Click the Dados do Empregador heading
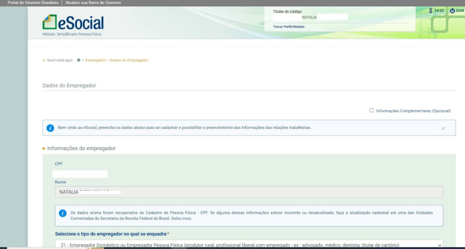This screenshot has width=465, height=249. click(69, 86)
